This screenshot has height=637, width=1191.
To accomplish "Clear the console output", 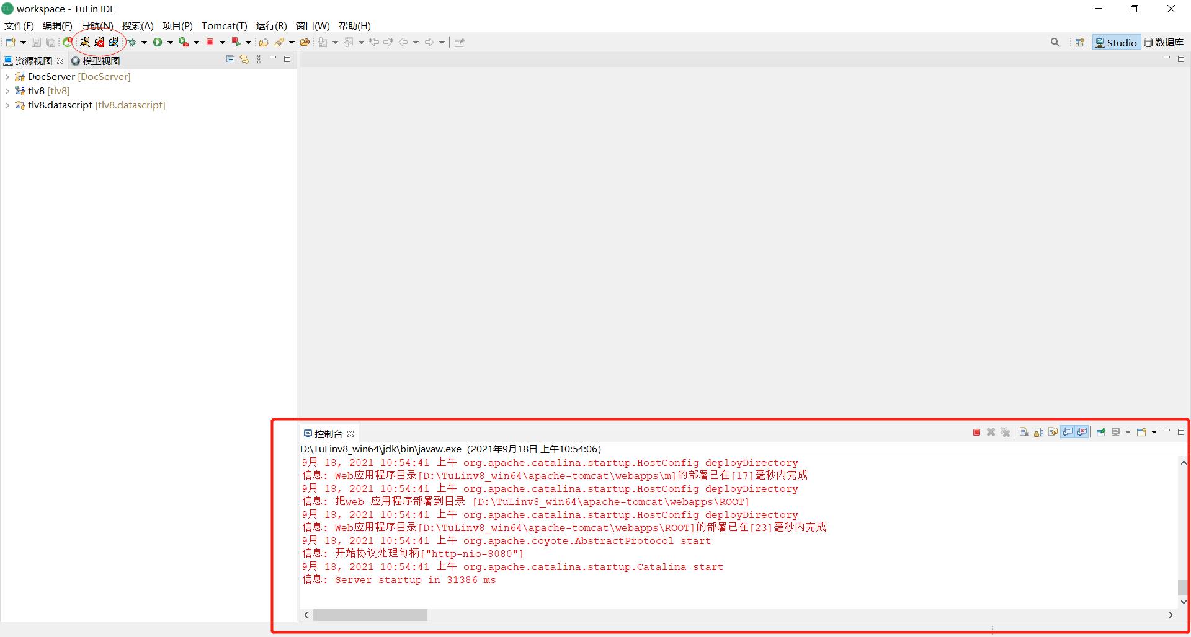I will [x=1024, y=432].
